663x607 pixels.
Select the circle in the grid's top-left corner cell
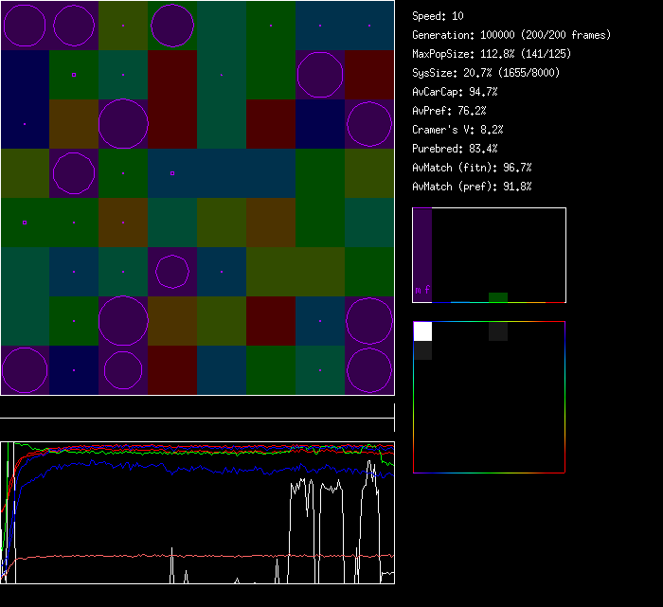pyautogui.click(x=25, y=26)
